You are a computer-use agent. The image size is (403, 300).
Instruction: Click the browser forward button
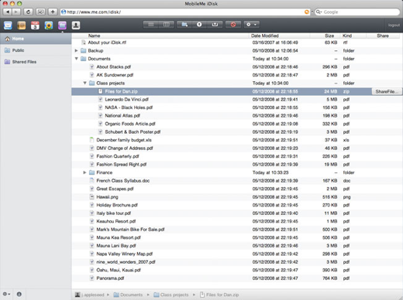tap(16, 12)
